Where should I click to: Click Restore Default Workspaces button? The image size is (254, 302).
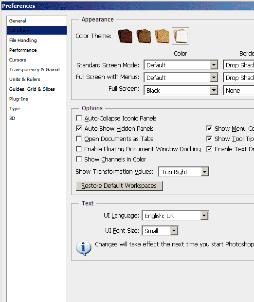click(119, 186)
